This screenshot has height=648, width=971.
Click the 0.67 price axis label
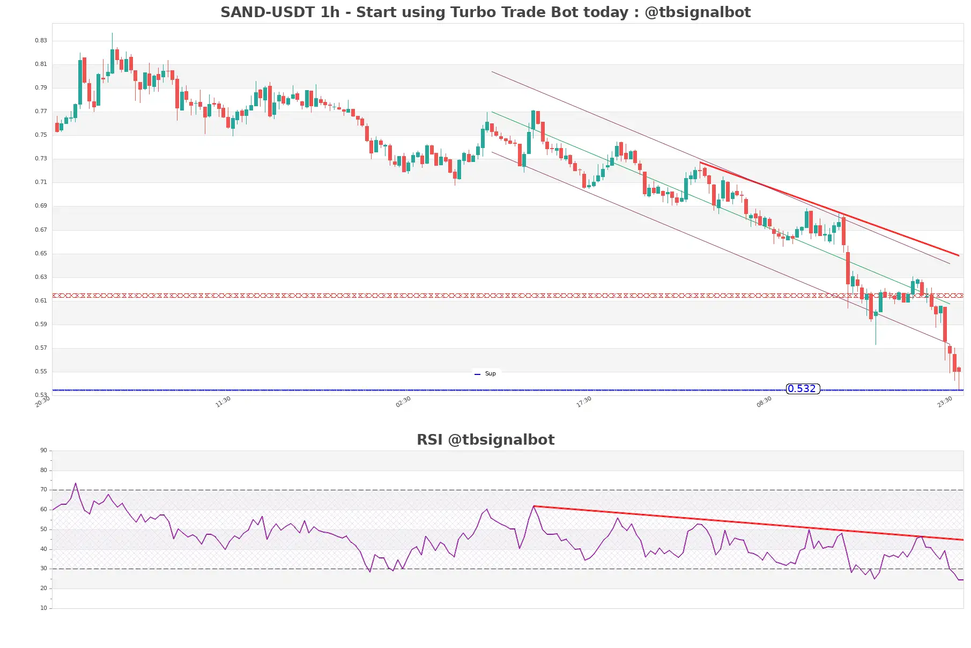[x=41, y=230]
